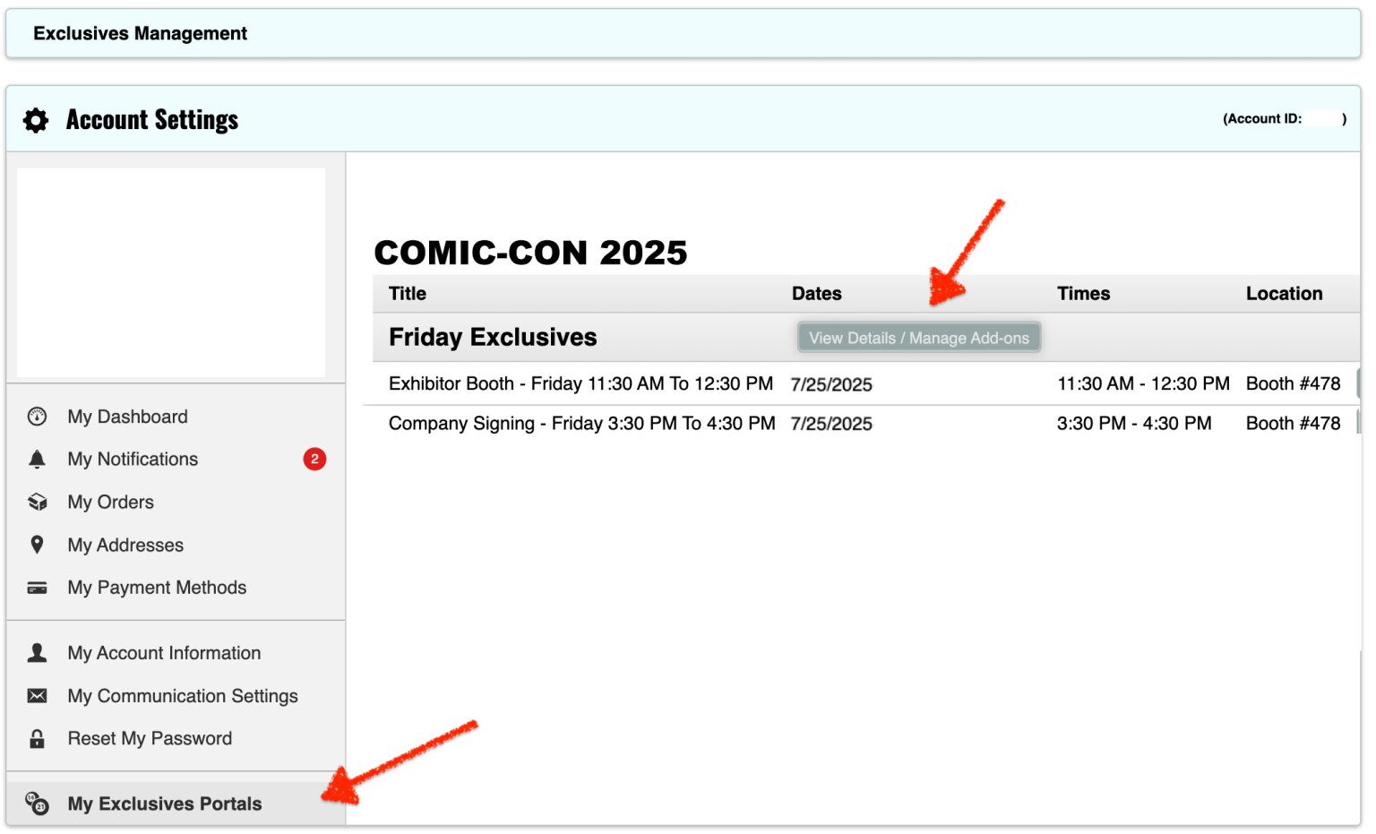The image size is (1376, 834).
Task: Click the Account Settings gear icon
Action: pos(35,119)
